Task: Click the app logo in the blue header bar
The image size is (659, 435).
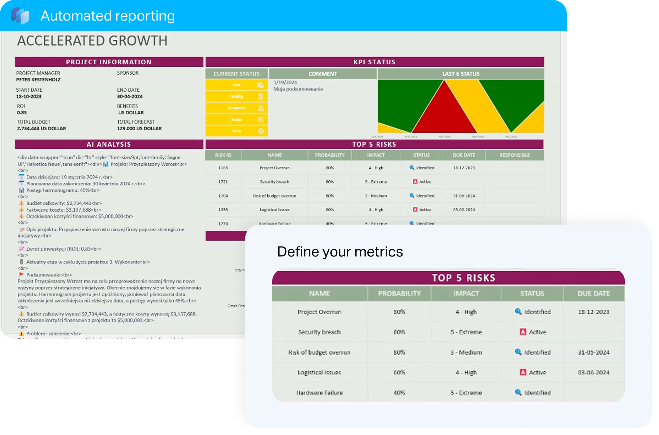Action: click(21, 15)
